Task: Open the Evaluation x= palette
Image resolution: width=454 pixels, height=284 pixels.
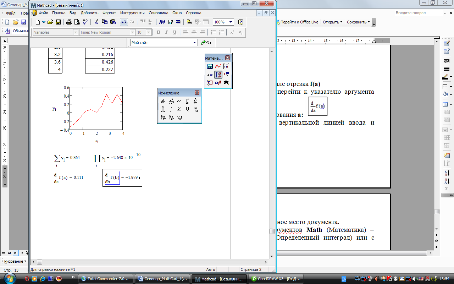Action: tap(210, 74)
